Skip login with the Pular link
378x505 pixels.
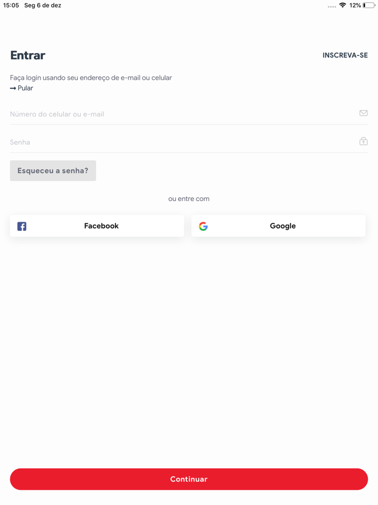[25, 88]
